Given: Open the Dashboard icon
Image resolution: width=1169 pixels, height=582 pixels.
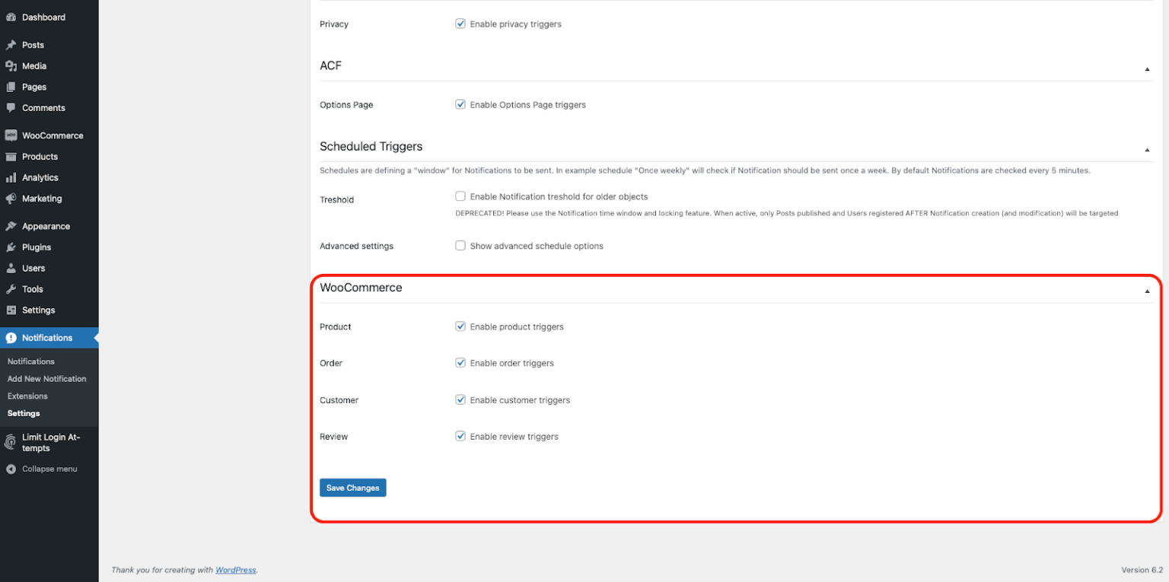Looking at the screenshot, I should click(x=11, y=17).
